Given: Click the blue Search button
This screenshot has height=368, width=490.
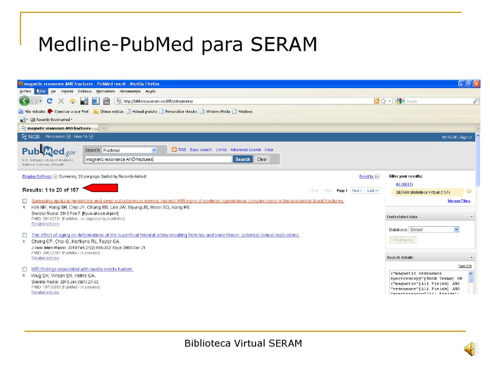Looking at the screenshot, I should (243, 159).
